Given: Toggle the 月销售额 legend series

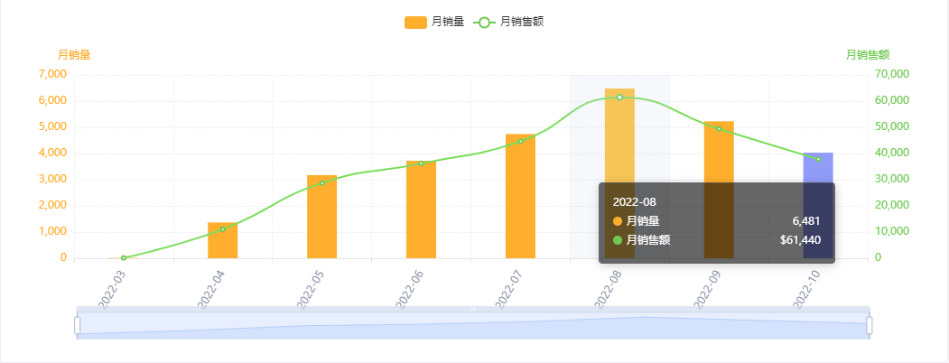Looking at the screenshot, I should (508, 23).
